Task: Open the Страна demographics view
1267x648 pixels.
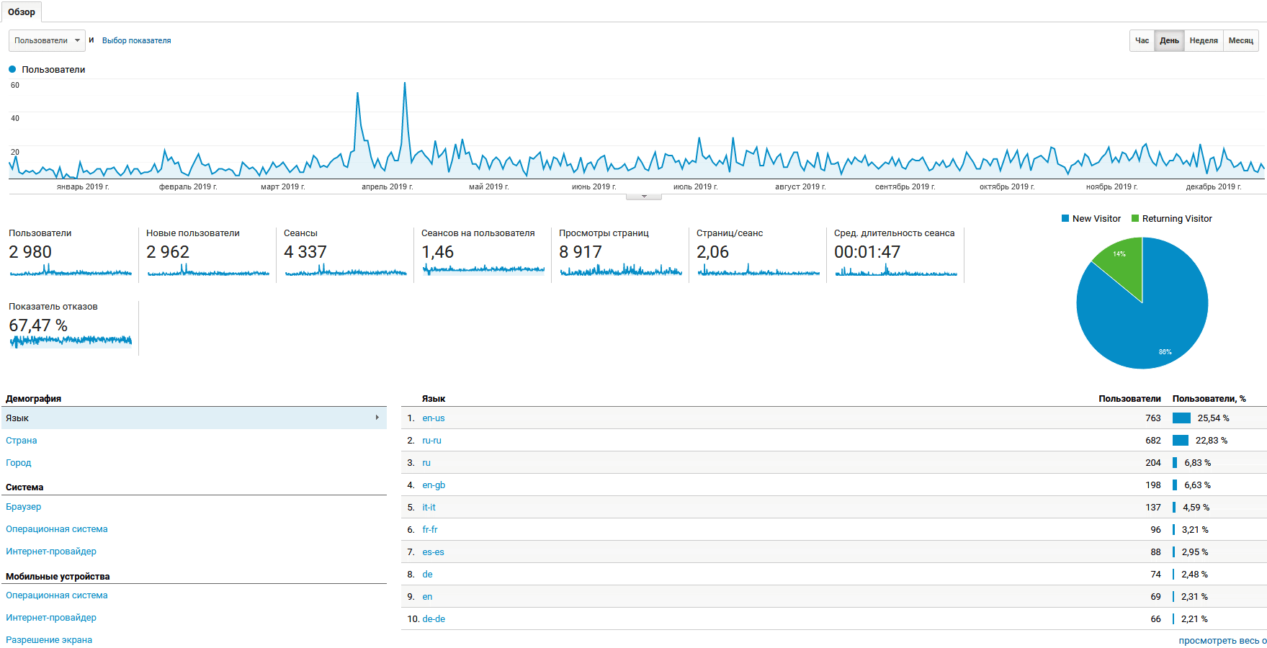Action: (22, 440)
